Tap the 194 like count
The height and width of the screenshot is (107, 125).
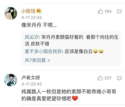108,11
